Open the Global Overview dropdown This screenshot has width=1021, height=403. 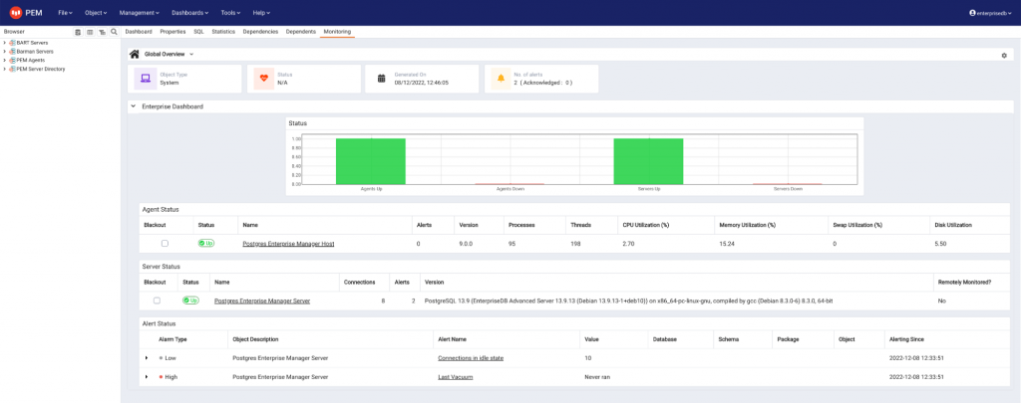(x=191, y=54)
